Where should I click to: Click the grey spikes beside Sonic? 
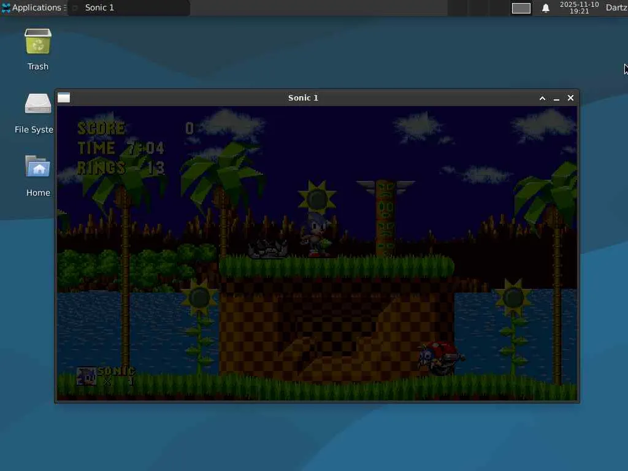(x=268, y=250)
